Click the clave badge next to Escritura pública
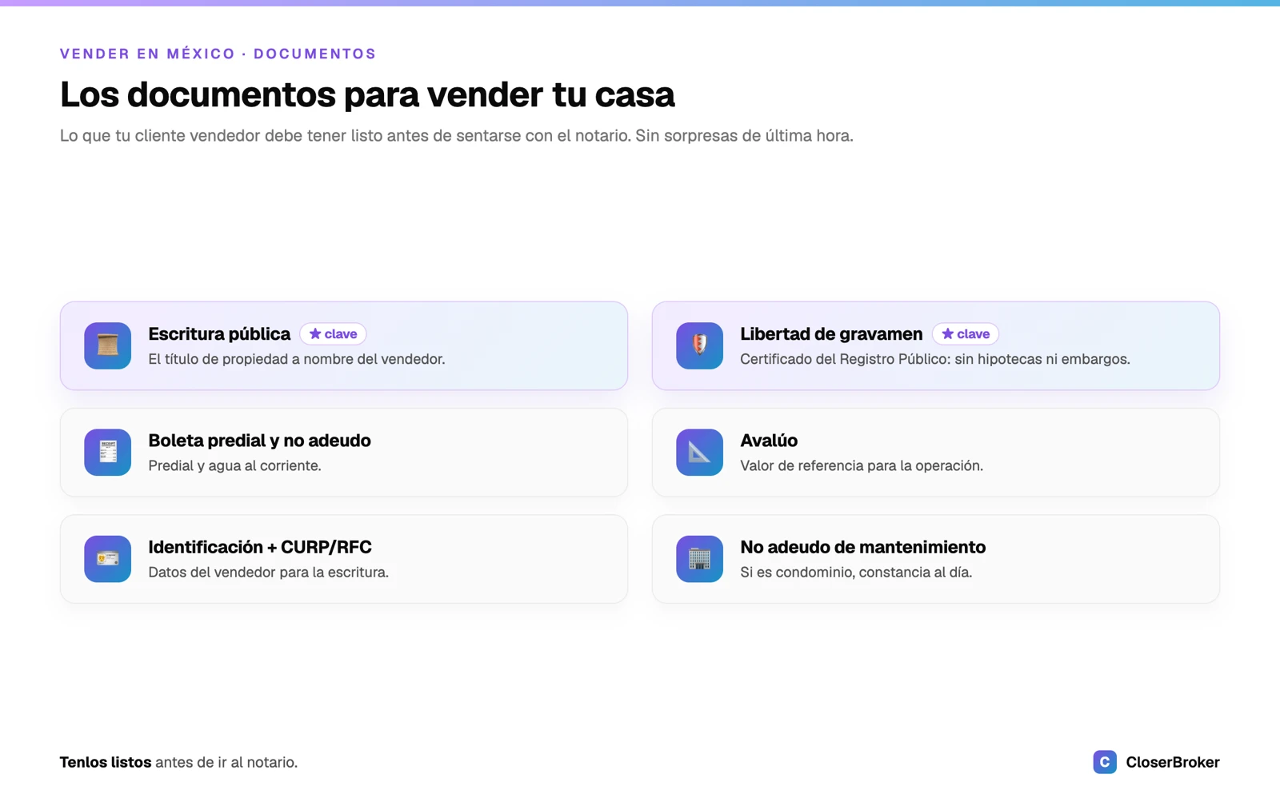This screenshot has width=1280, height=810. (x=333, y=334)
